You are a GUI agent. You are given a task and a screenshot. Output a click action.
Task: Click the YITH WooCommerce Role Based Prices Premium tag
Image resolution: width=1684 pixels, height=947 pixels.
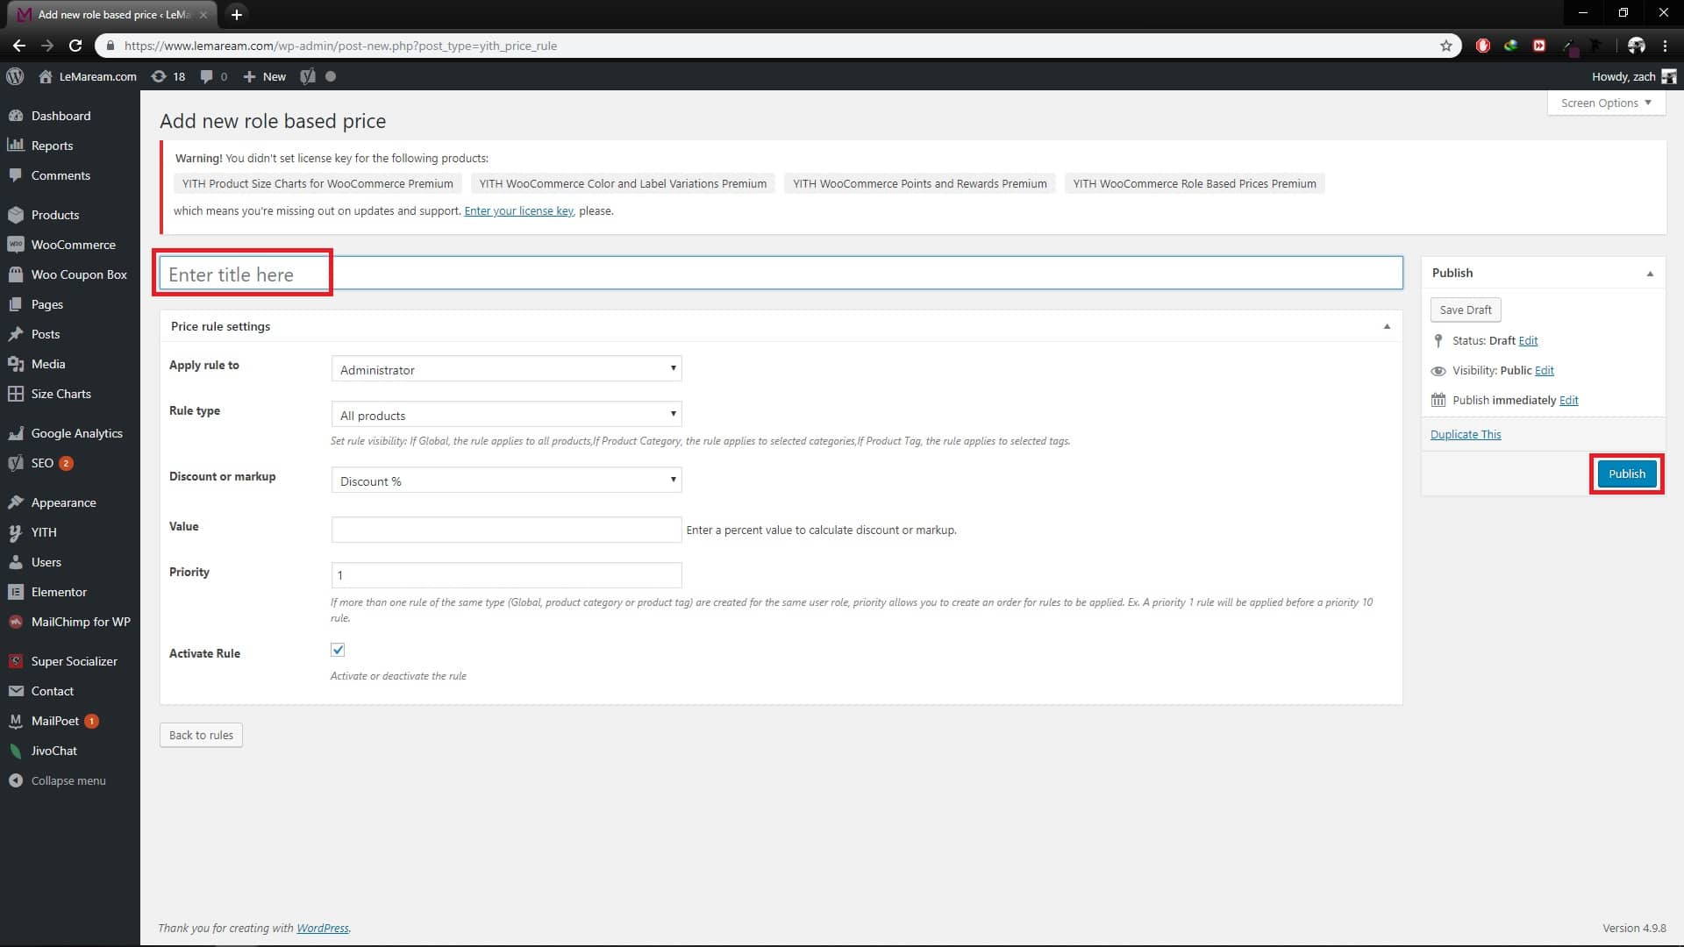(1195, 184)
